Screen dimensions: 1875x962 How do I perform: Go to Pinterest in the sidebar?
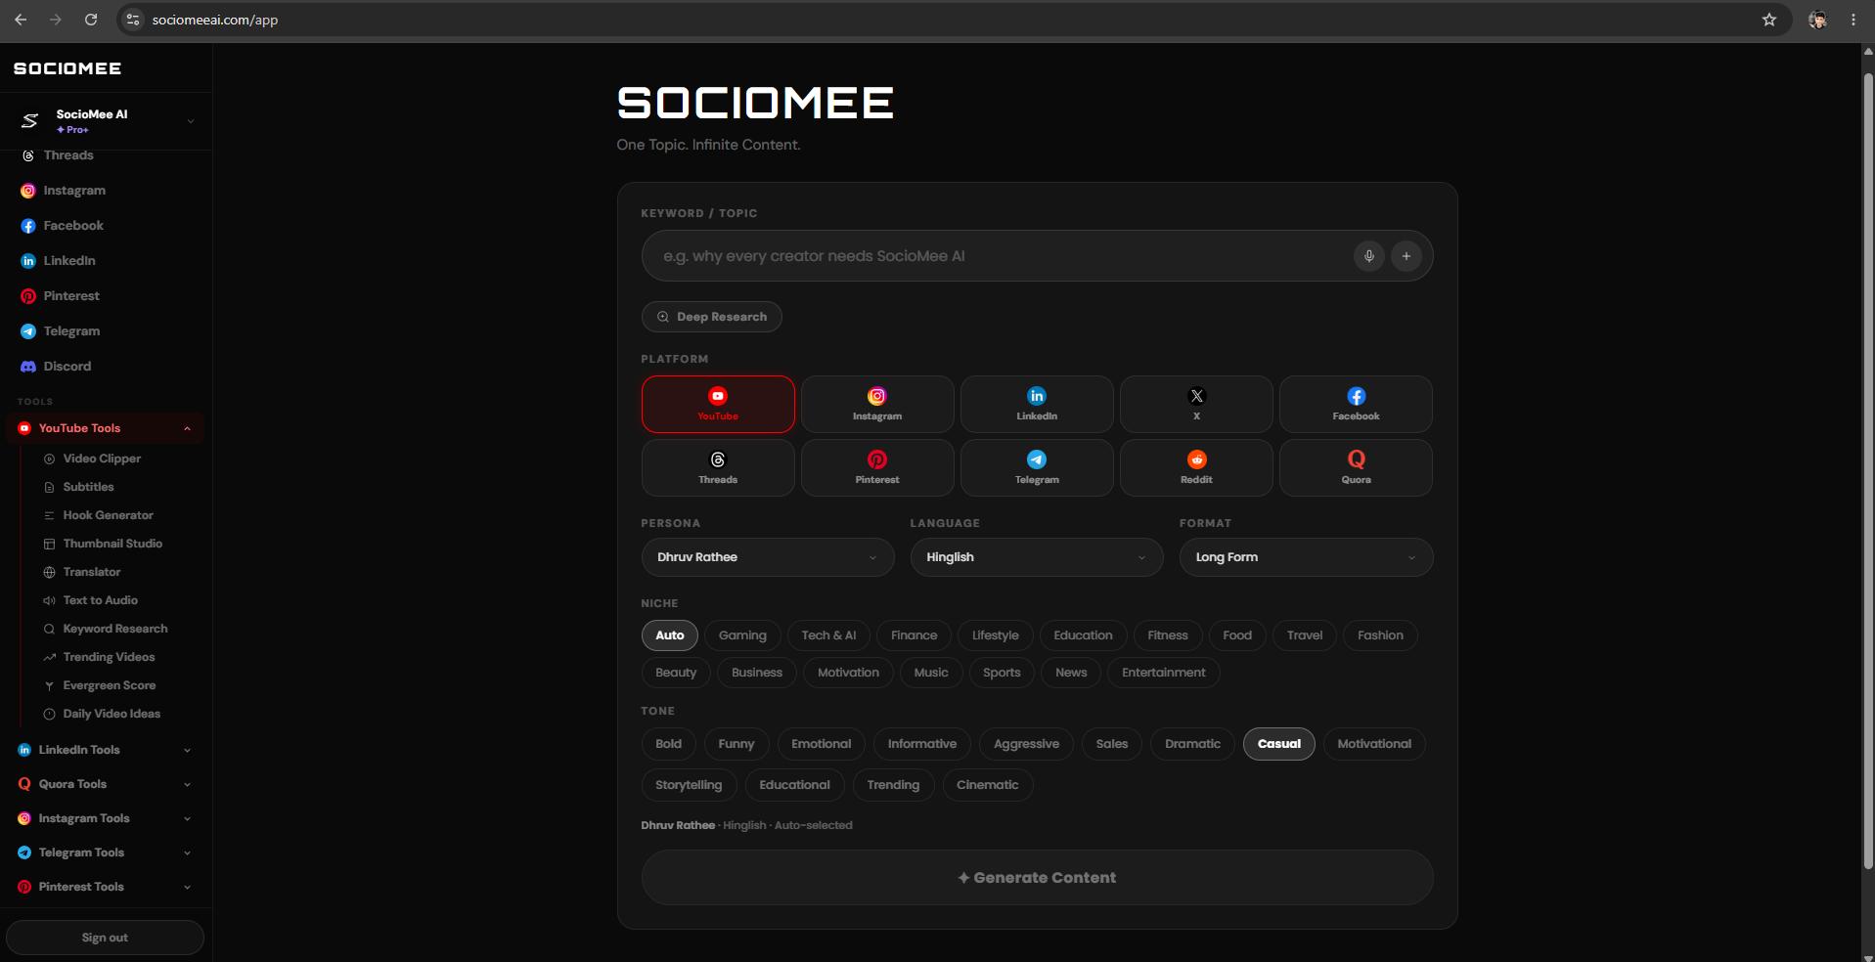point(71,296)
